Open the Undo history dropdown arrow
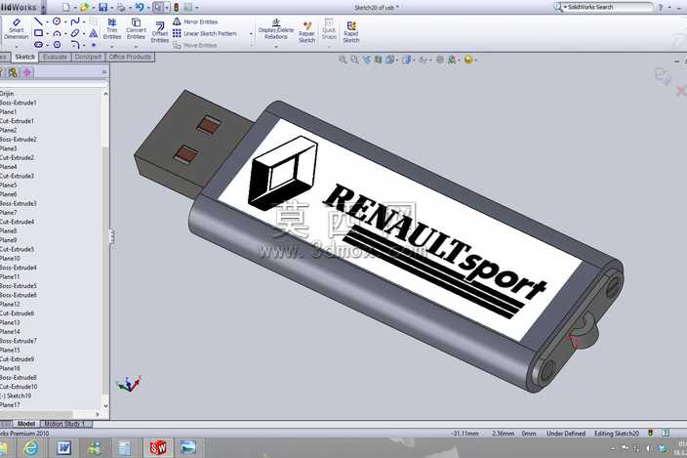Screen dimensions: 687x458 coord(148,8)
